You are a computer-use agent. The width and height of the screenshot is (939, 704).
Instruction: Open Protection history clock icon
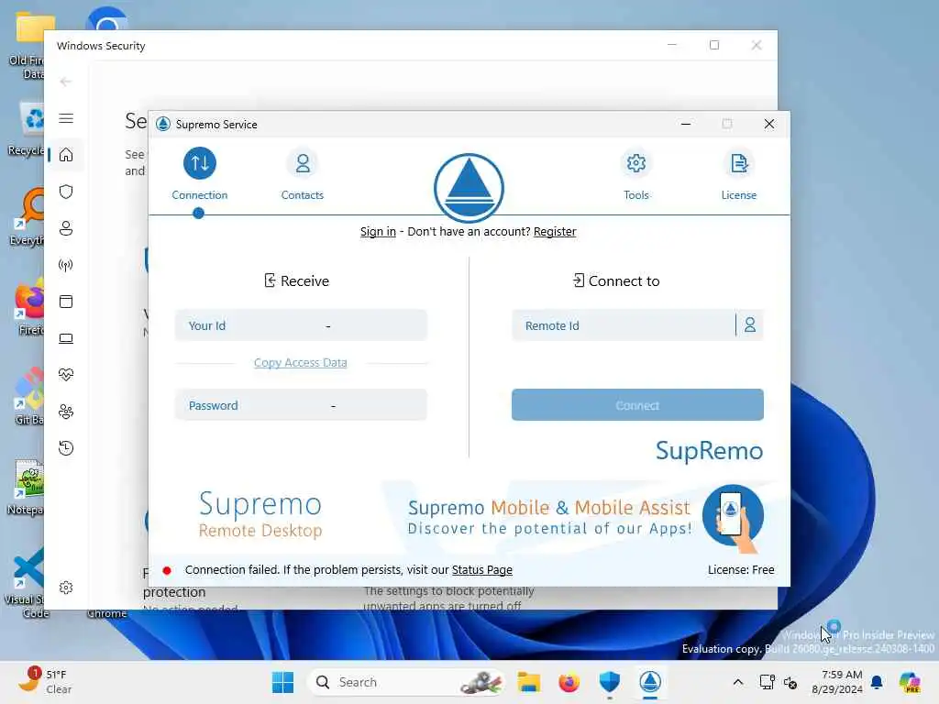tap(66, 448)
